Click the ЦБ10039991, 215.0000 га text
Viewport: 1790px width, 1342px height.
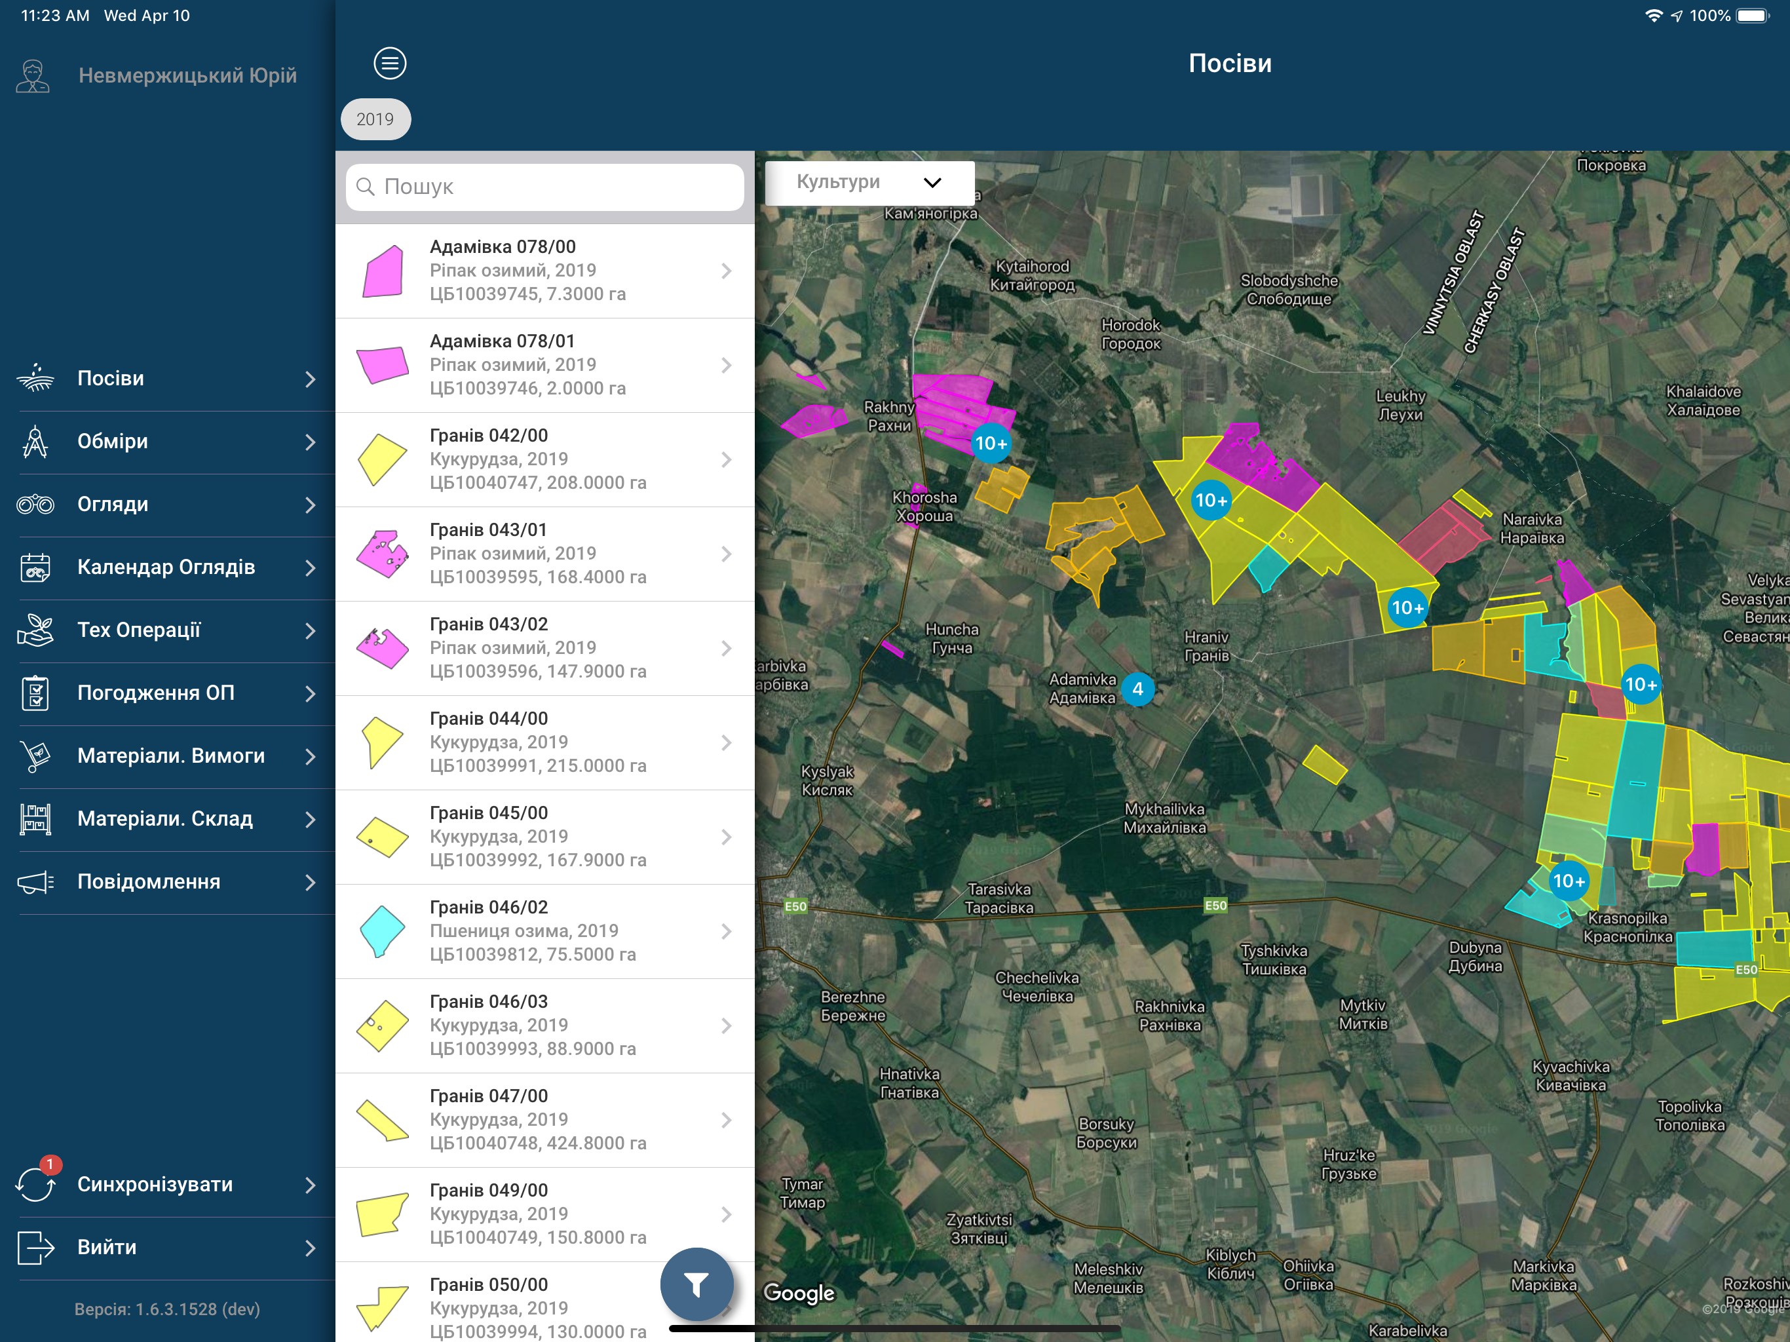(x=537, y=766)
